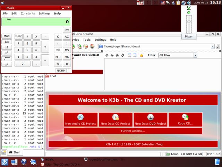Switch to virtual desktop 3 in pager

click(155, 3)
